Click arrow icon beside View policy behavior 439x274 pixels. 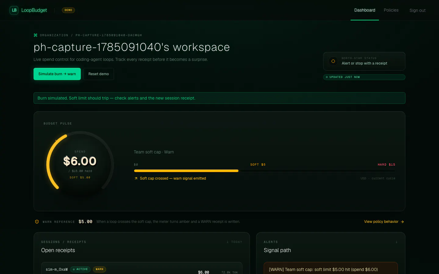pyautogui.click(x=402, y=222)
